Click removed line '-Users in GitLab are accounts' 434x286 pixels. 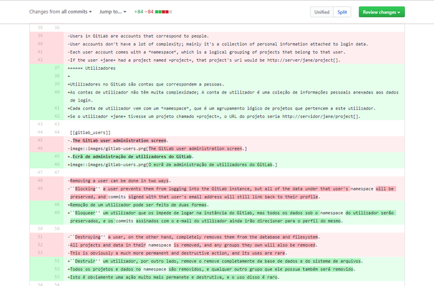tap(138, 36)
